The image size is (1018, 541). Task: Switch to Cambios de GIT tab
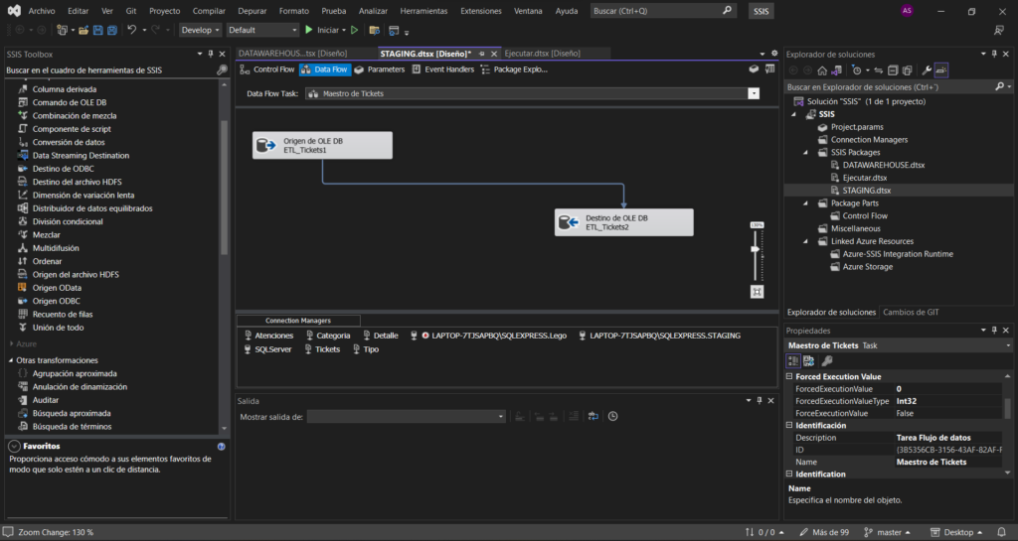click(x=911, y=312)
